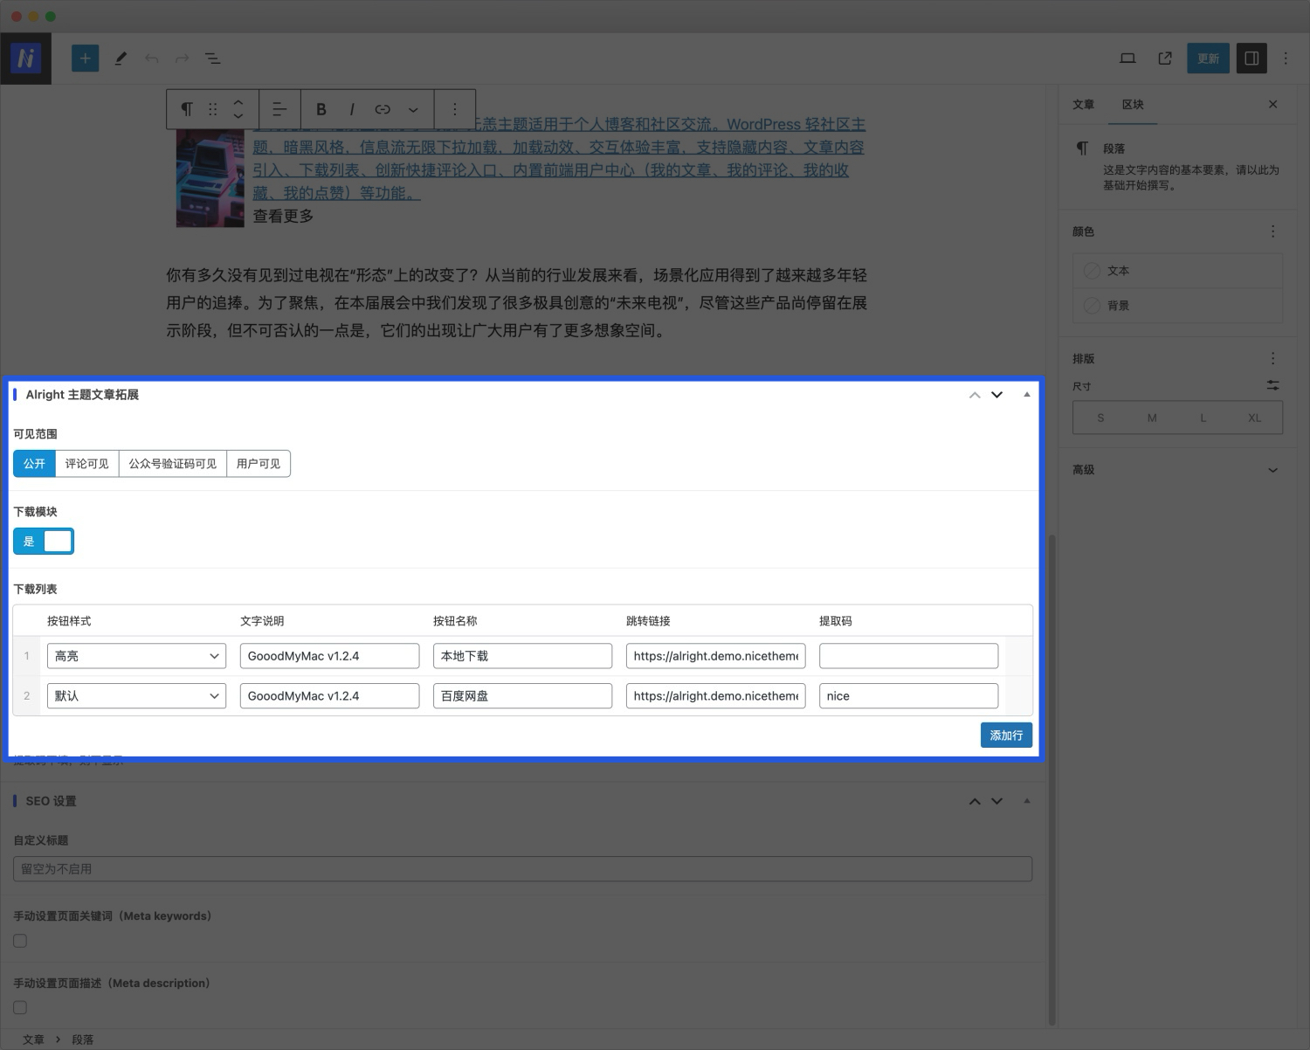Click row 2 跳转链接 field
1310x1050 pixels.
[715, 696]
